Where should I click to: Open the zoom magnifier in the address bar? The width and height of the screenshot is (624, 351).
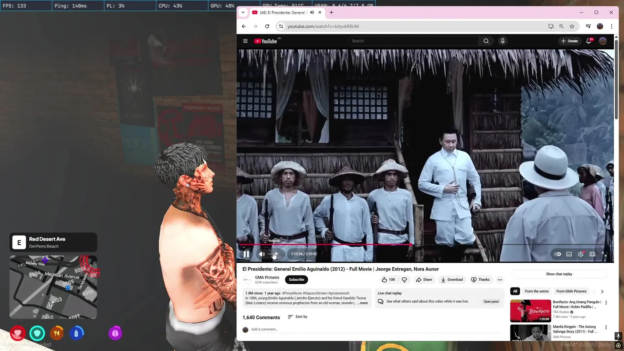pyautogui.click(x=562, y=26)
